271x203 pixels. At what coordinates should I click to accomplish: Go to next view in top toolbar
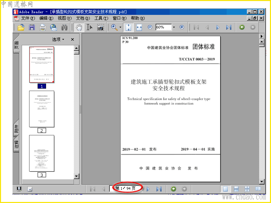[x=252, y=27]
